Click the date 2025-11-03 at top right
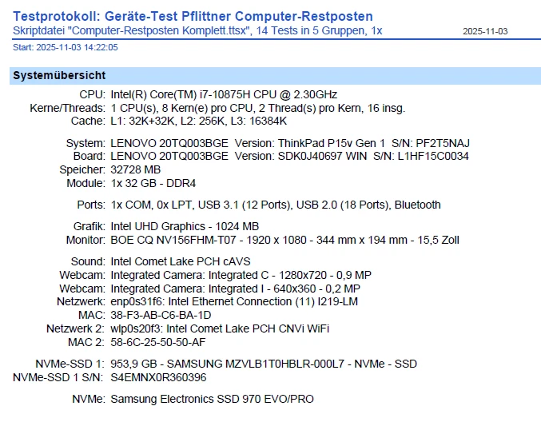 point(485,31)
